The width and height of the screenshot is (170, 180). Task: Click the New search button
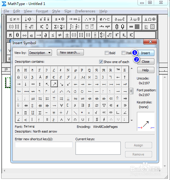click(70, 52)
